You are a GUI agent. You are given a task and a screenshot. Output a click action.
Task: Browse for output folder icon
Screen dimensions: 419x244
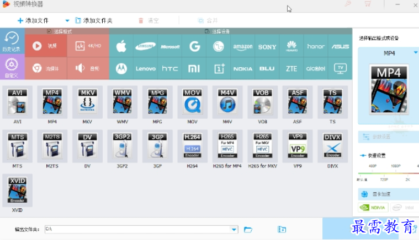[x=248, y=229]
